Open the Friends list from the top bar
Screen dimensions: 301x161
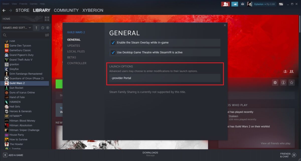coord(225,4)
